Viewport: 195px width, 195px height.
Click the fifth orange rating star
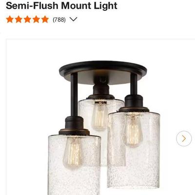[45, 19]
